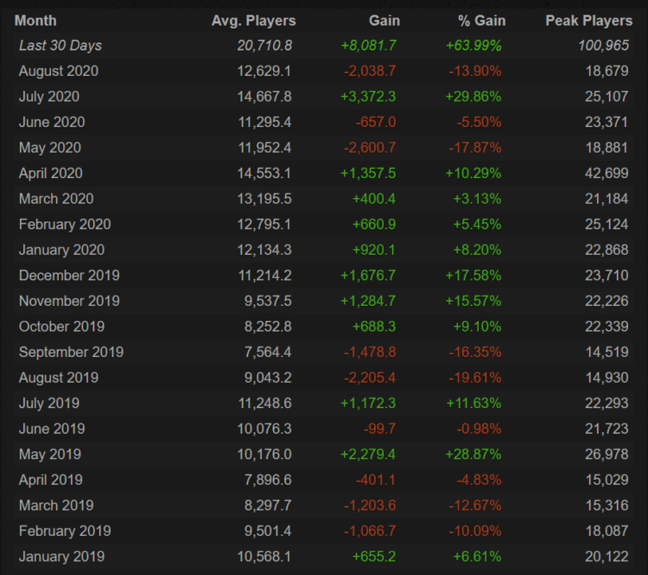Select the April 2020 month cell

[51, 173]
